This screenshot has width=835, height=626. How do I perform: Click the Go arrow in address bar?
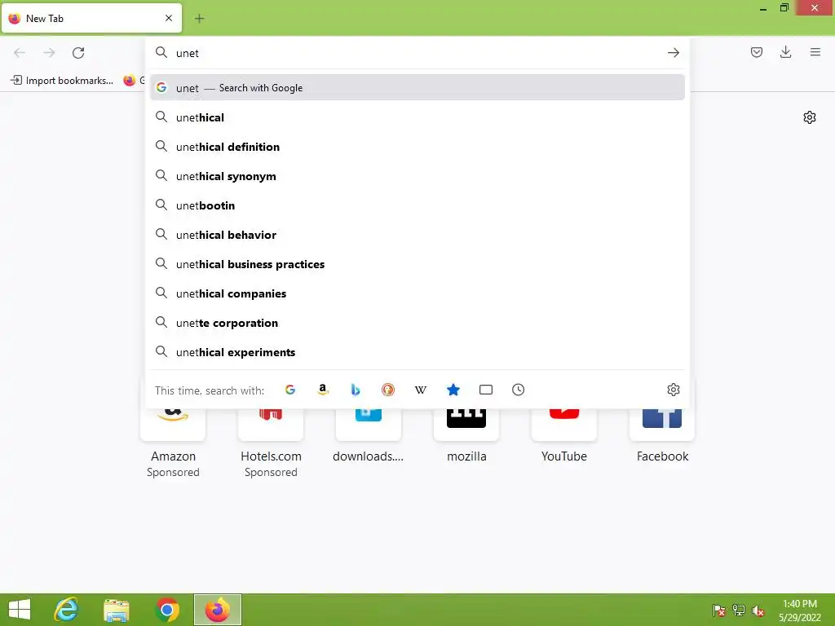pos(673,53)
